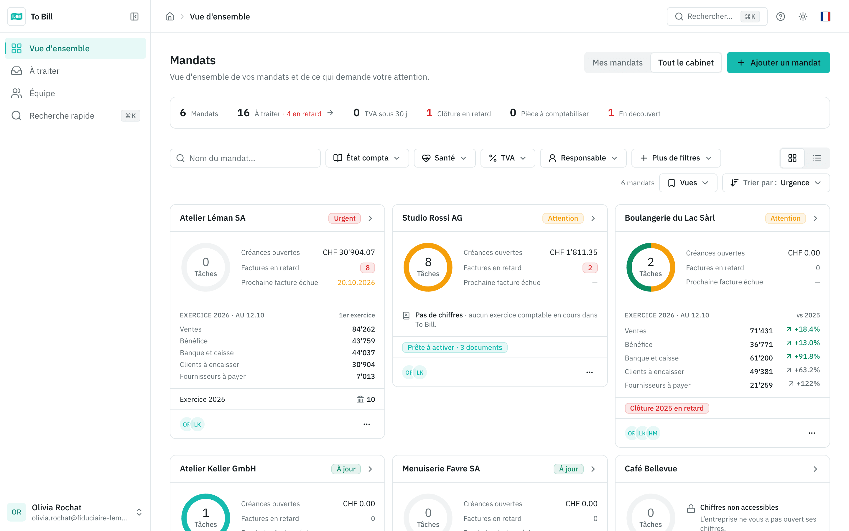849x531 pixels.
Task: Click Clôture 2025 en retard badge
Action: click(x=667, y=408)
